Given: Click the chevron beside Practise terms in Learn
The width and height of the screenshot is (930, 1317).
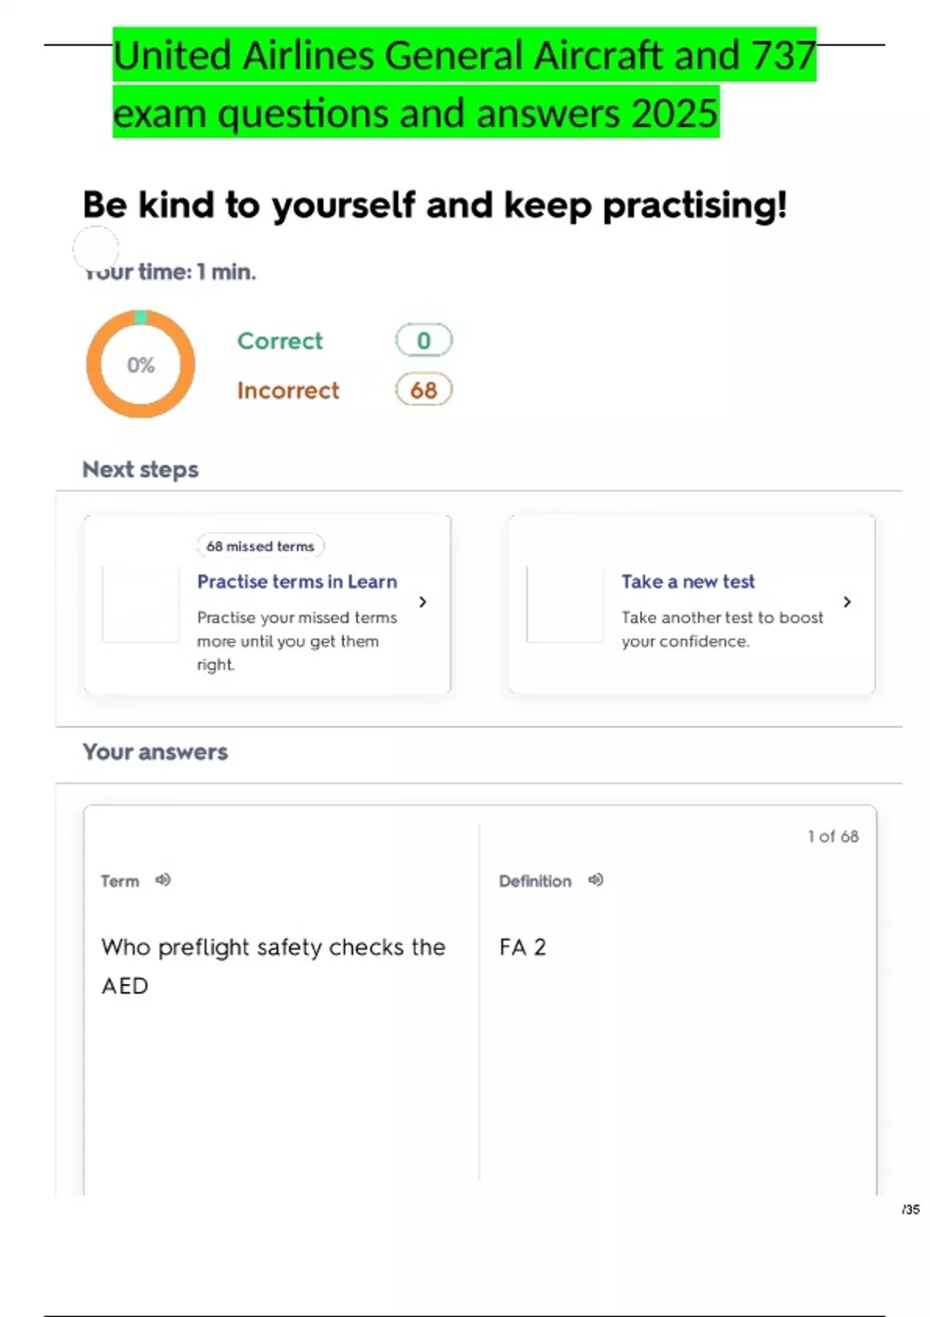Looking at the screenshot, I should [x=422, y=602].
